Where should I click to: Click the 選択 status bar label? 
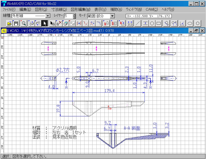[x=5, y=156]
